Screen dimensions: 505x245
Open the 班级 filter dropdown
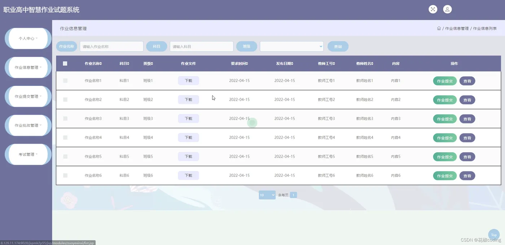292,46
